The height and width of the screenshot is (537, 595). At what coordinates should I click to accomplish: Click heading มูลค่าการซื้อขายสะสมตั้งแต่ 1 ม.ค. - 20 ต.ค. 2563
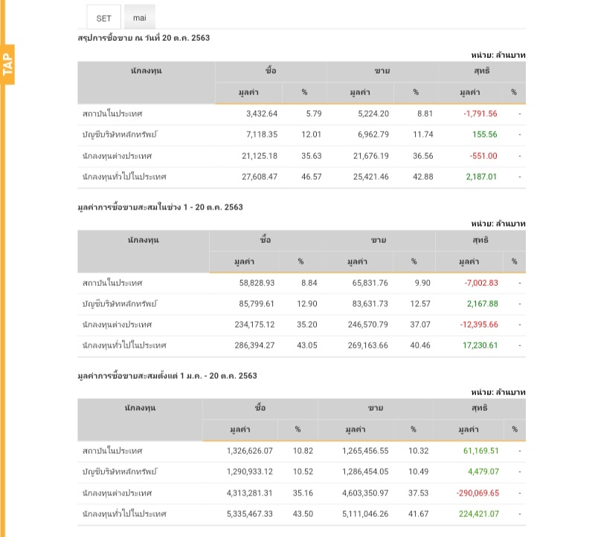pos(167,376)
